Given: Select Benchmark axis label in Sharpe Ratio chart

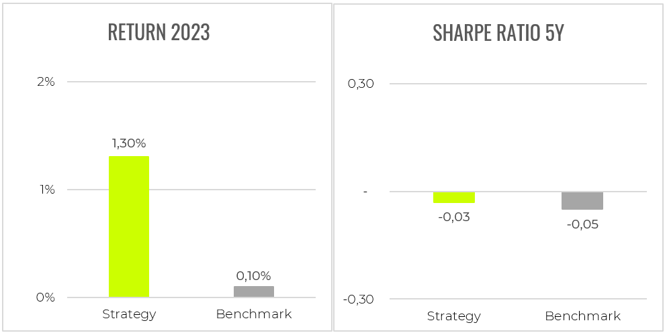Looking at the screenshot, I should [x=582, y=316].
